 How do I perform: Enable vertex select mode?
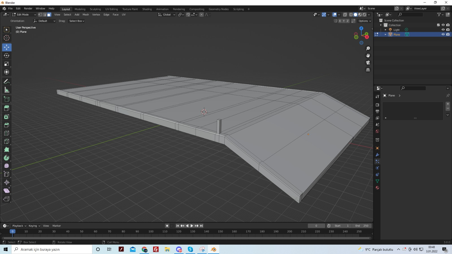point(40,15)
